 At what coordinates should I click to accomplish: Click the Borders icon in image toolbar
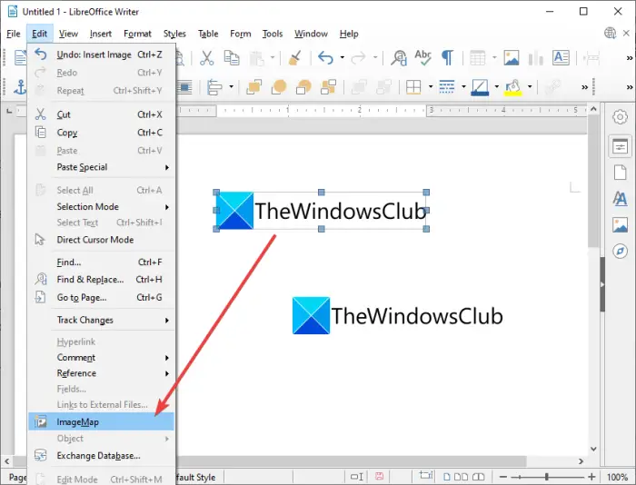point(413,87)
